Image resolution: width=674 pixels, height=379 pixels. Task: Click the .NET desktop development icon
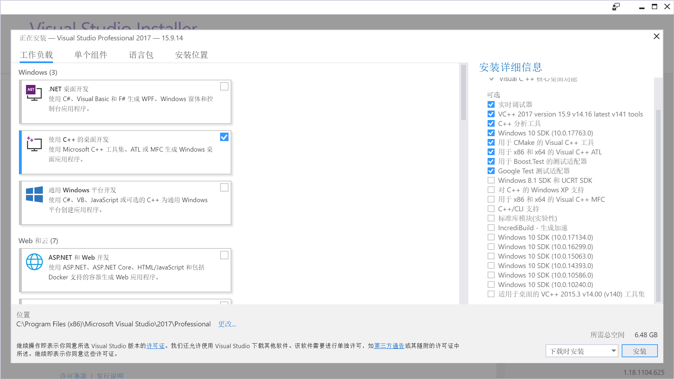(34, 93)
